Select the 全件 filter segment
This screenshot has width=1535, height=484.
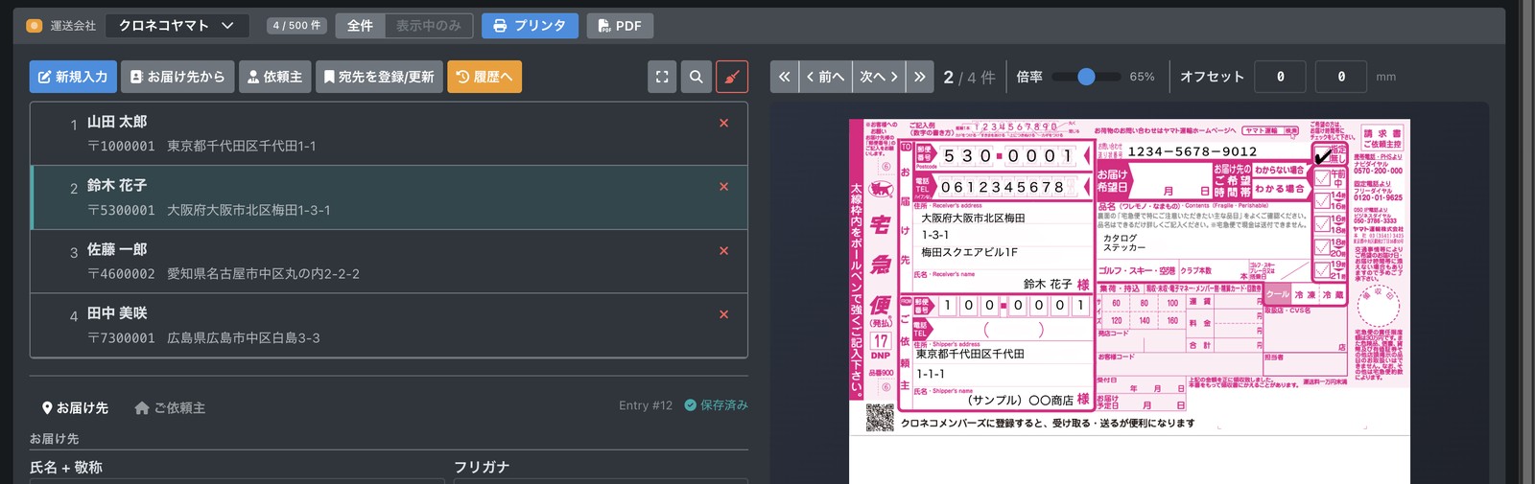[x=361, y=26]
